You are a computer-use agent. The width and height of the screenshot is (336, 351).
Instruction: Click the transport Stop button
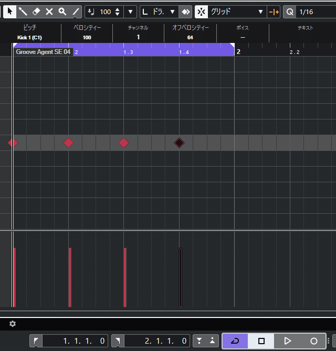pos(261,341)
